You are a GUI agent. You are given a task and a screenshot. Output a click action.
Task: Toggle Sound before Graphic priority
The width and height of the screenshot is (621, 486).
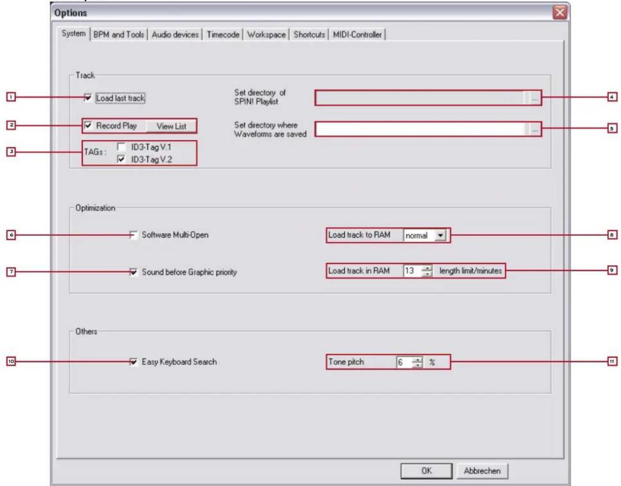(133, 272)
